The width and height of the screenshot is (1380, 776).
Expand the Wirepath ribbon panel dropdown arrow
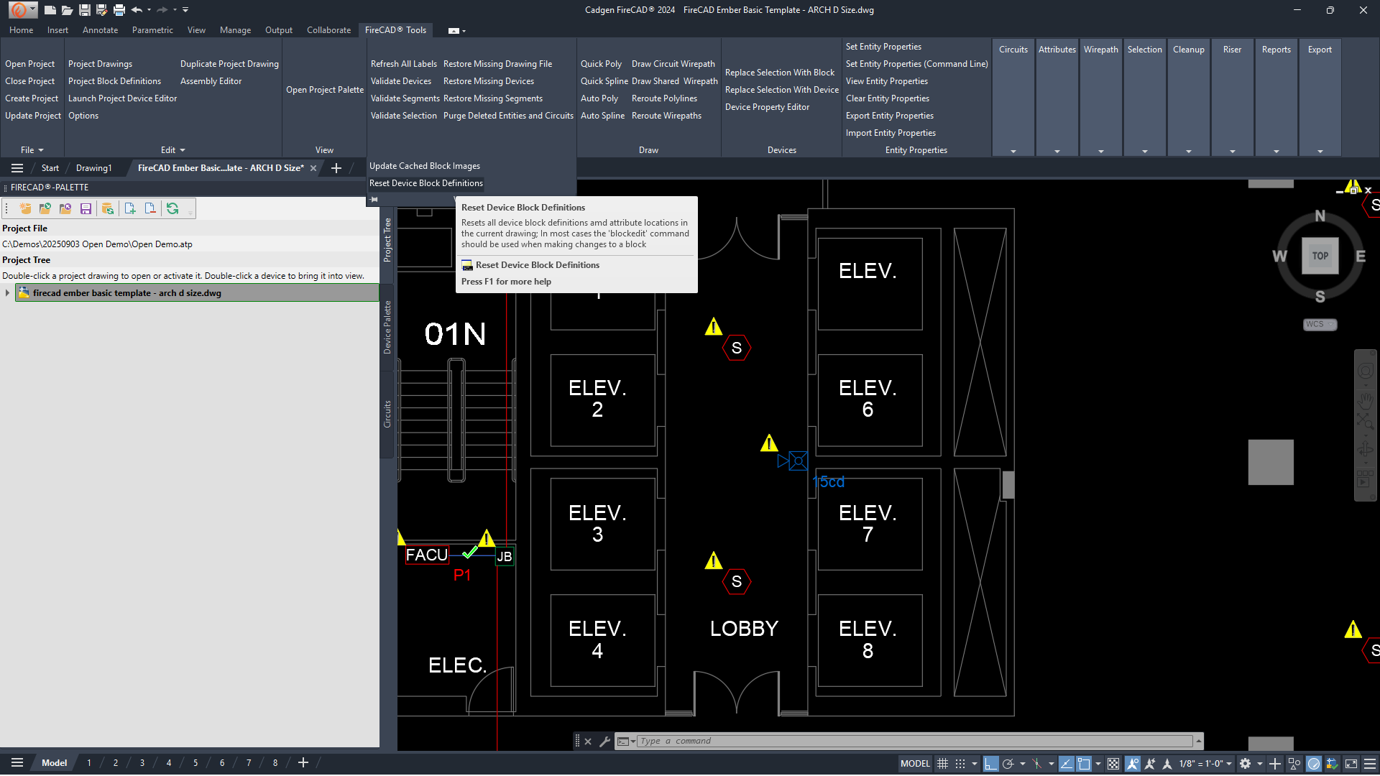click(1101, 152)
